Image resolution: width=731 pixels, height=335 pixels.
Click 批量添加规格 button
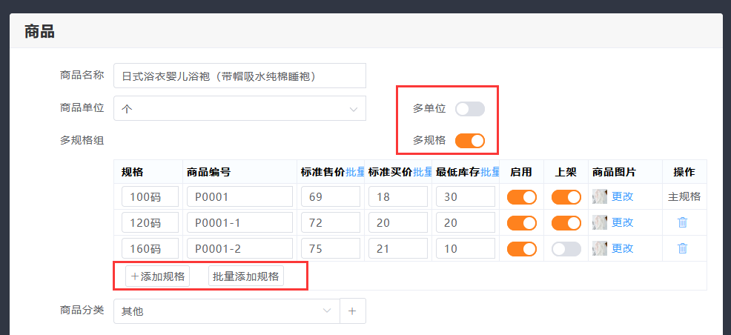245,276
